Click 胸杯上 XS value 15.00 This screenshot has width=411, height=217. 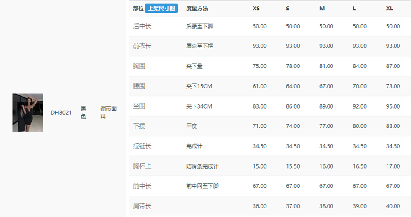click(259, 166)
